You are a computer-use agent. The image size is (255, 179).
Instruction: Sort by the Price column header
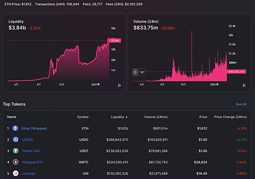tap(203, 117)
